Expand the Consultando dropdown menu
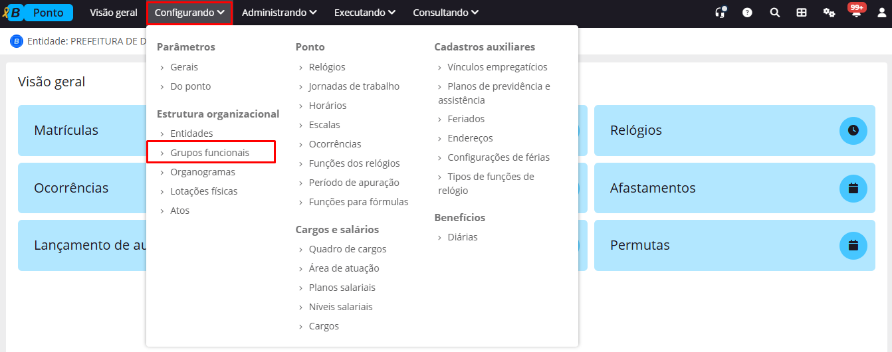Viewport: 892px width, 352px height. [x=445, y=13]
